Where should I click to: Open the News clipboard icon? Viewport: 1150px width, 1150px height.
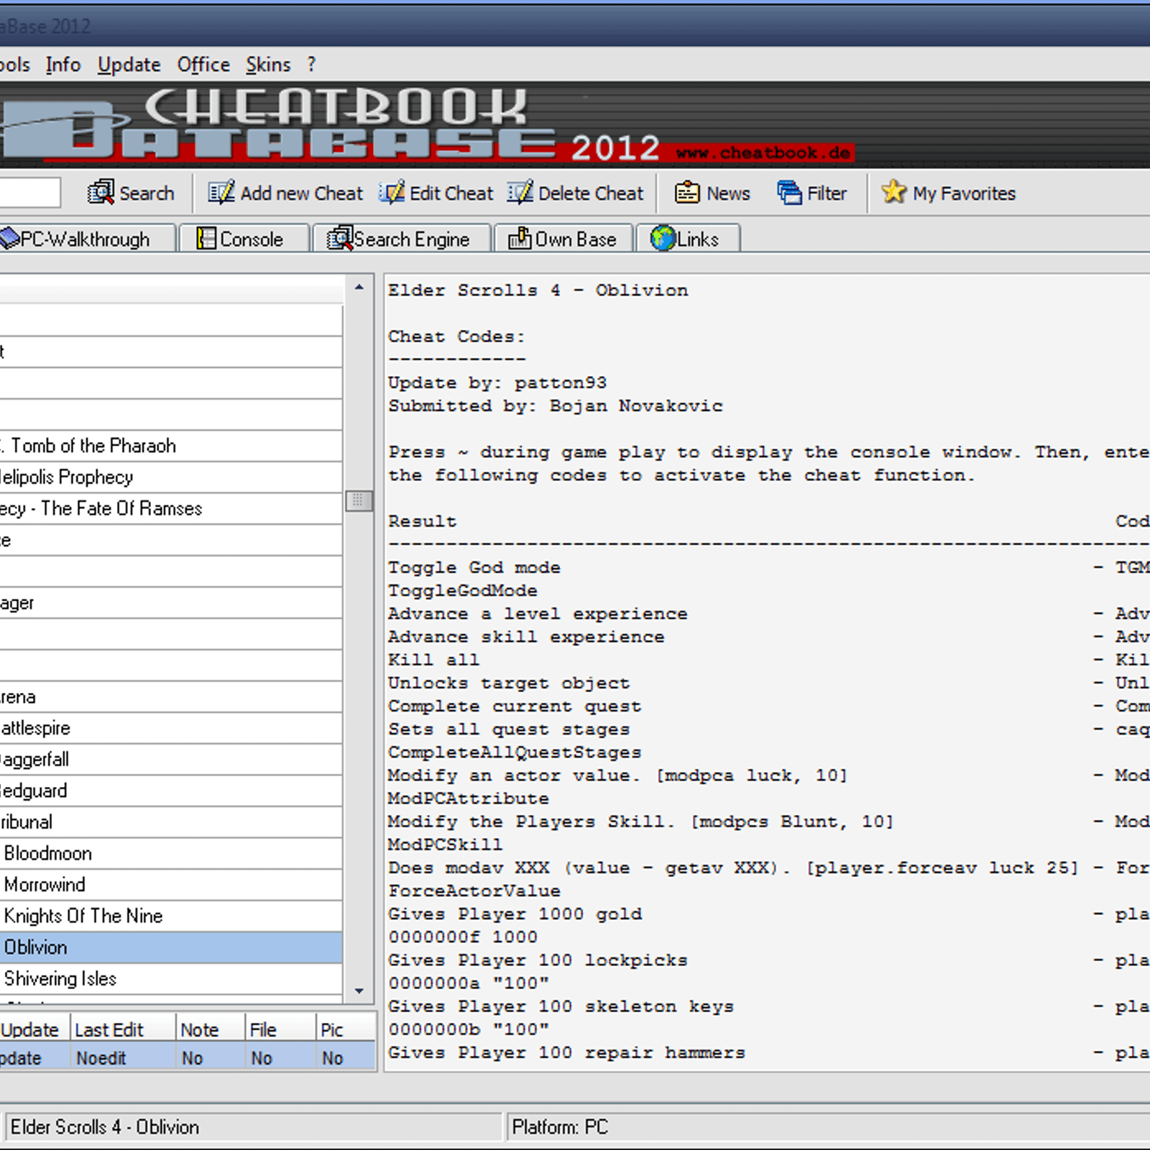pos(687,193)
